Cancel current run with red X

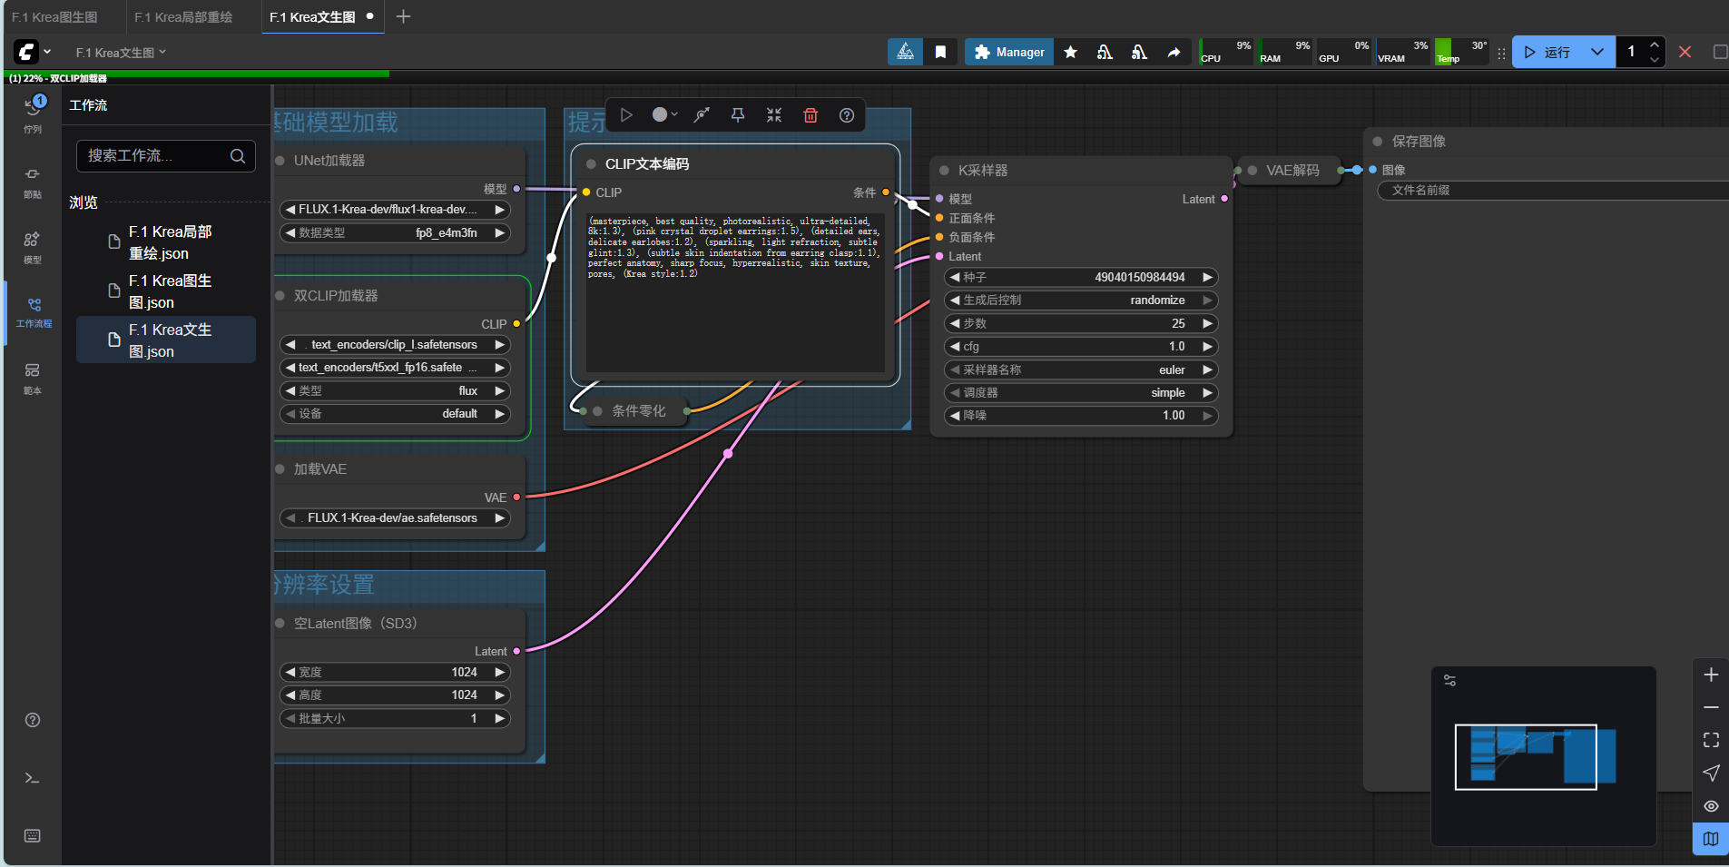coord(1685,52)
